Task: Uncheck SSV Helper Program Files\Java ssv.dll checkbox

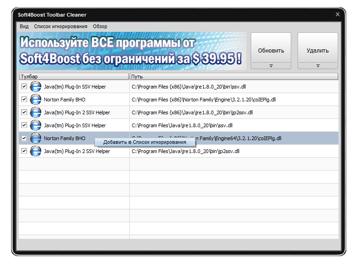Action: [24, 125]
